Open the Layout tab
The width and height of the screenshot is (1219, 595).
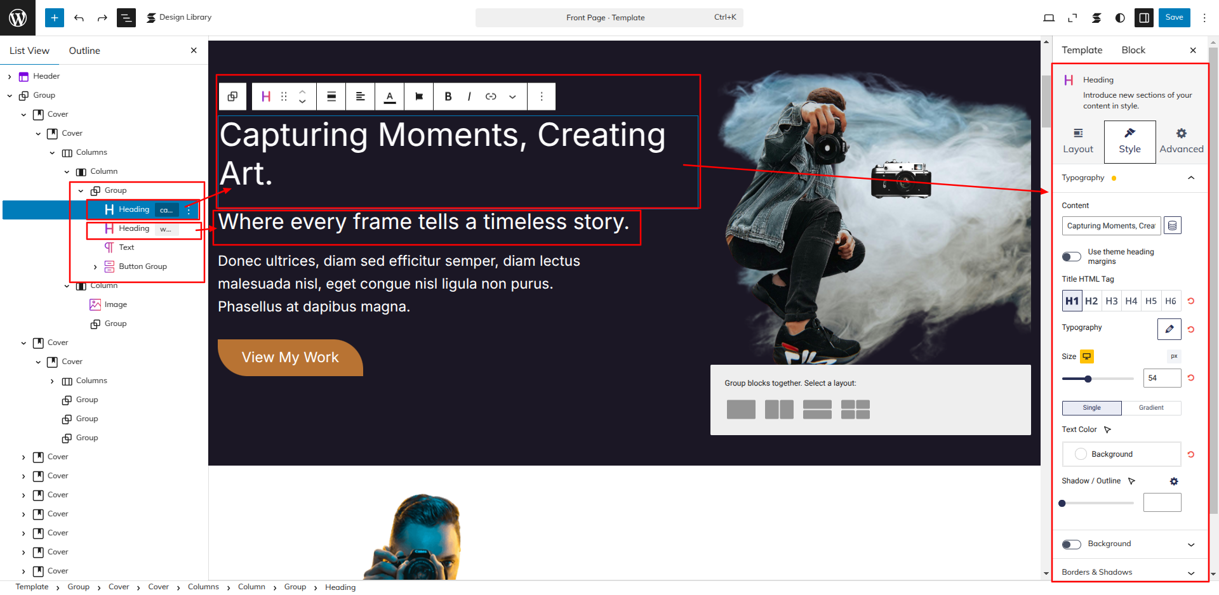[x=1078, y=141]
